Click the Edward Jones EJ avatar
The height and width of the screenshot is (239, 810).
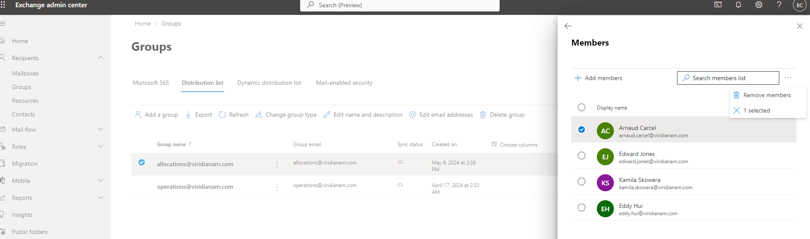[x=605, y=157]
